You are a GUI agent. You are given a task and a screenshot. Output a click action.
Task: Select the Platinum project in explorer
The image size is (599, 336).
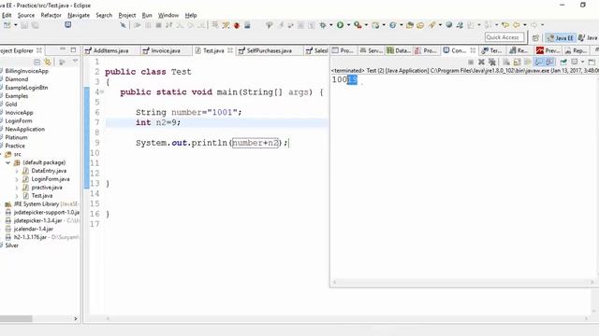[16, 137]
